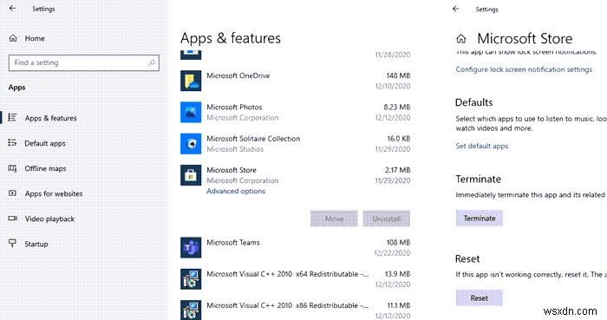Click the 108 MB size of Teams
The width and height of the screenshot is (607, 320).
(398, 242)
